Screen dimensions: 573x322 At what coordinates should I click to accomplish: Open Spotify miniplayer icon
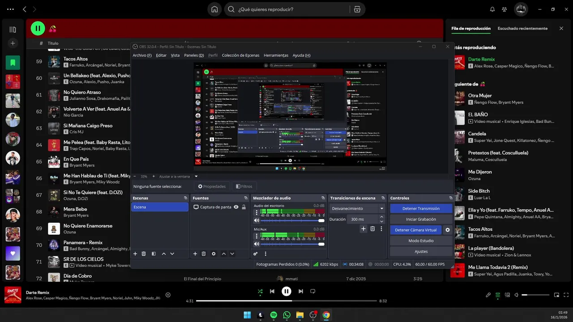(x=557, y=295)
